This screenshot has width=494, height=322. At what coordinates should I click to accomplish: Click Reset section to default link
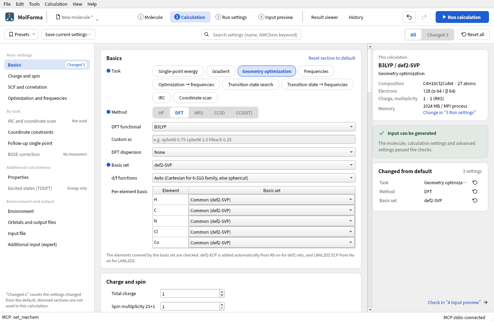(x=332, y=58)
